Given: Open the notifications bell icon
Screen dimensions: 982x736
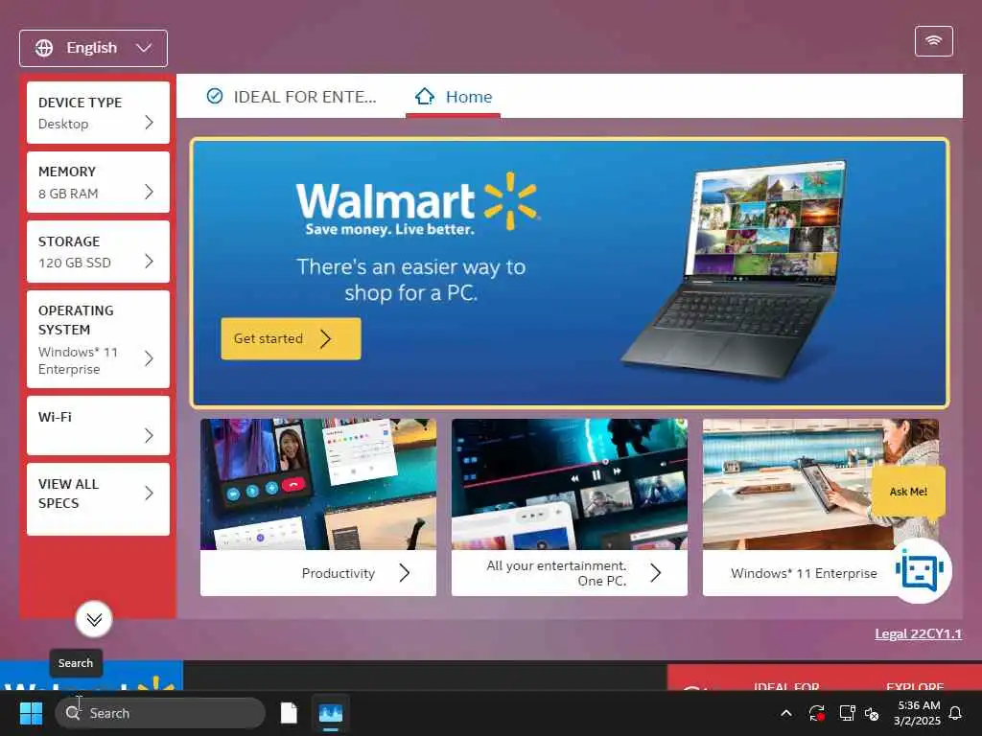Looking at the screenshot, I should coord(956,713).
